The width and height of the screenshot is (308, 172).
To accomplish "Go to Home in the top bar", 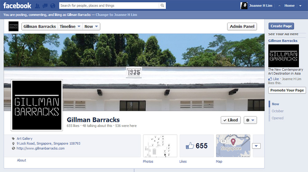I will point(289,6).
